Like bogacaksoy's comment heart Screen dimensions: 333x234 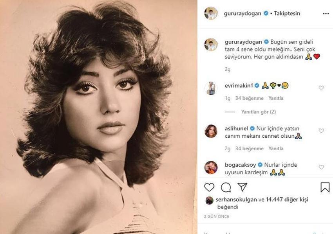tap(321, 167)
